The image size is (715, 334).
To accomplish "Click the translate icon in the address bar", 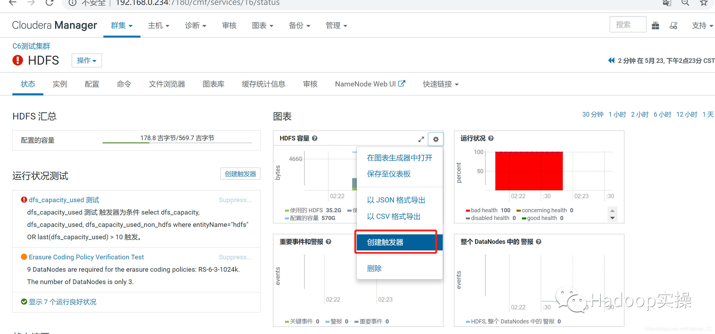I will point(667,3).
